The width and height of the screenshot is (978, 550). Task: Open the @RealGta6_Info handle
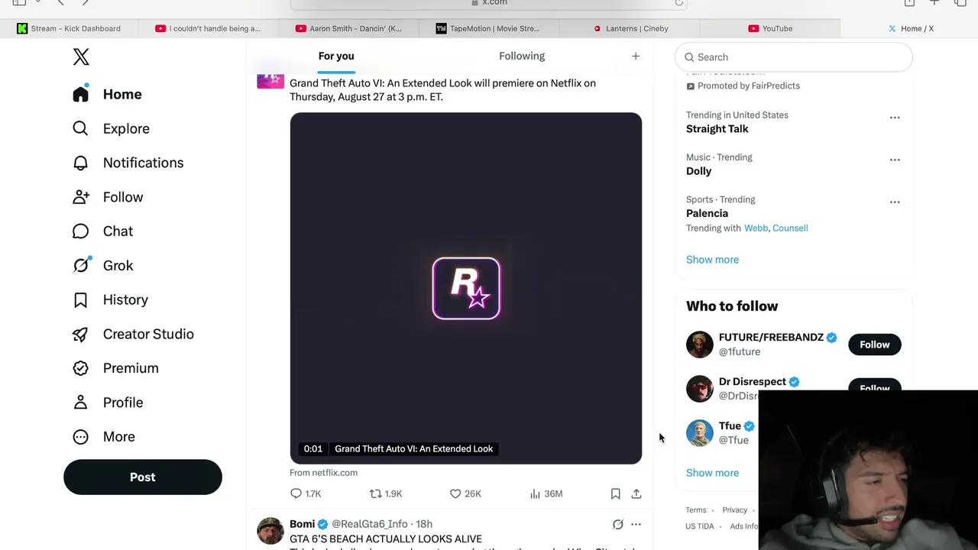(x=370, y=524)
